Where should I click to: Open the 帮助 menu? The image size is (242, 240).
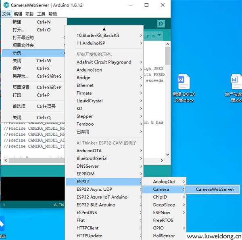coord(52,14)
